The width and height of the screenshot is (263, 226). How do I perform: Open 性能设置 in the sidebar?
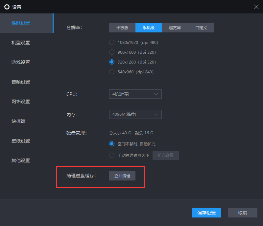click(21, 23)
